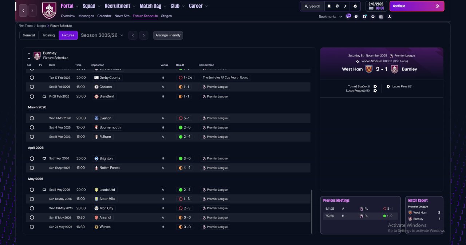Click the West Ham crest in match panel

[x=369, y=69]
